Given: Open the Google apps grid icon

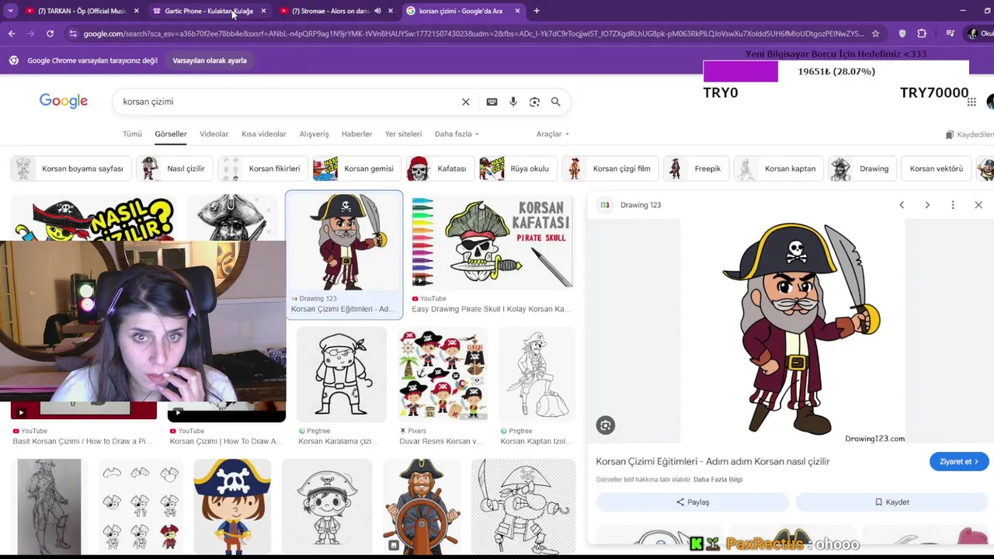Looking at the screenshot, I should 971,102.
